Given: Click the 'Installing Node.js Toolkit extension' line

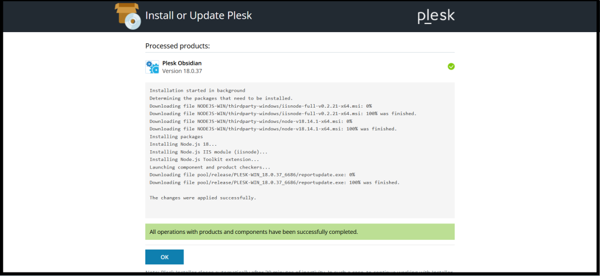Looking at the screenshot, I should (204, 160).
